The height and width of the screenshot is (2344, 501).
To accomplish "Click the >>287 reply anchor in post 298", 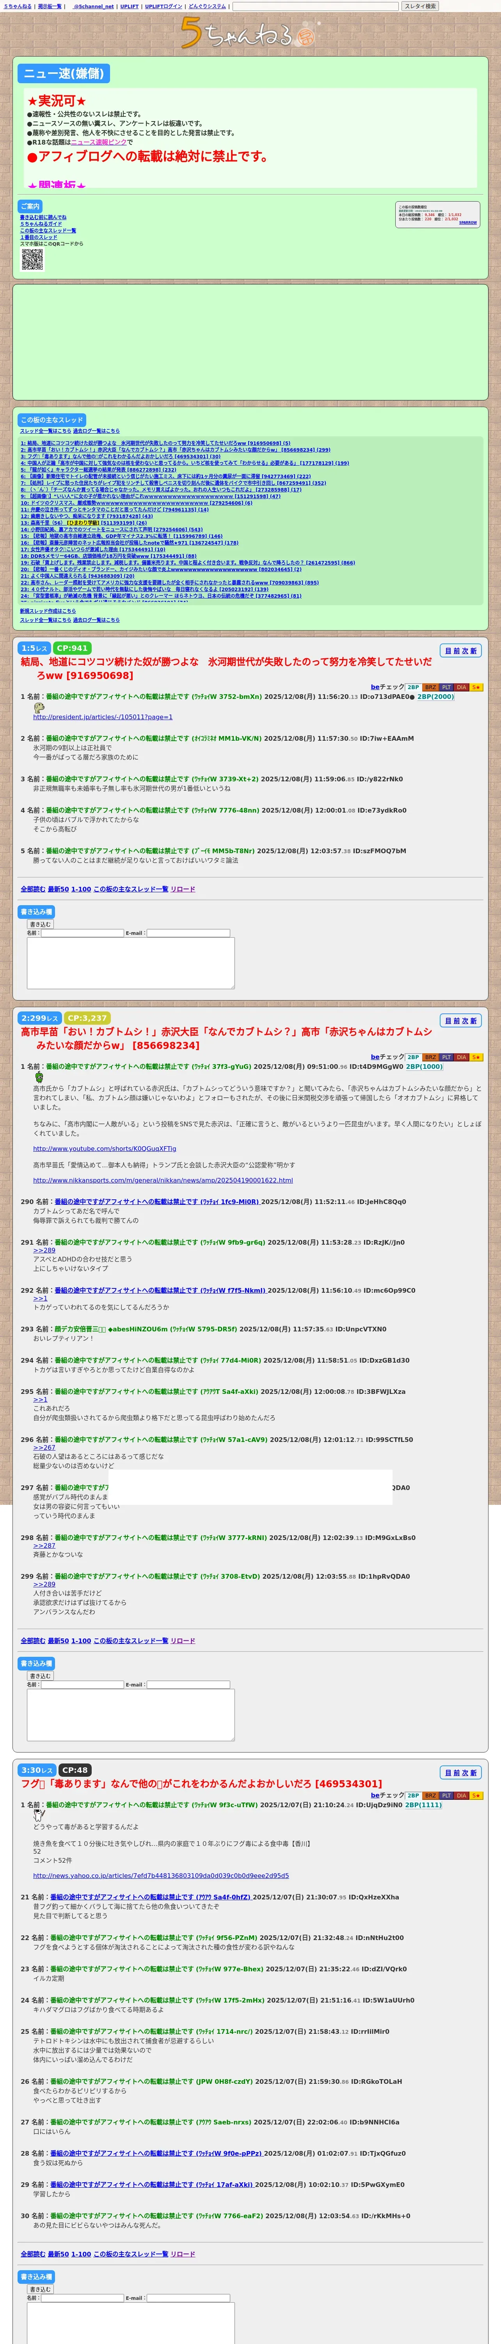I will point(44,1546).
